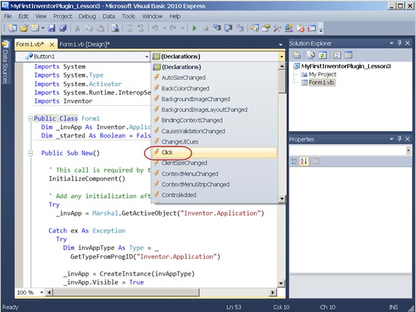
Task: Open the Properties object selector dropdown
Action: coord(408,150)
